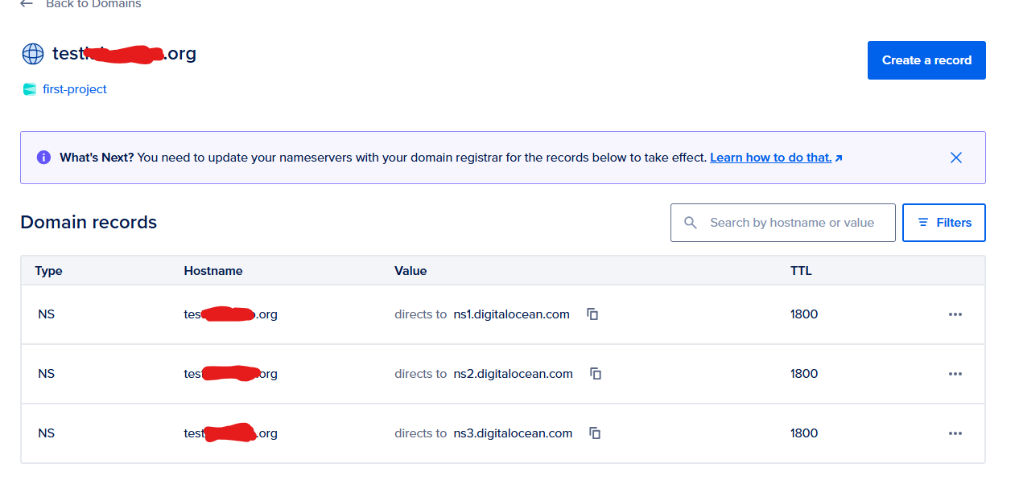The height and width of the screenshot is (480, 1019).
Task: Open more options for ns1 record
Action: point(955,314)
